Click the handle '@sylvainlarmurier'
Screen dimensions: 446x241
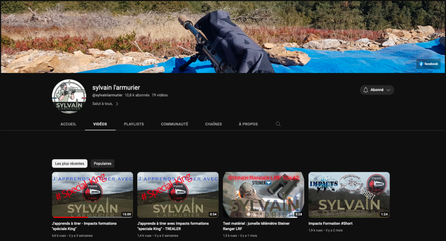tap(107, 95)
